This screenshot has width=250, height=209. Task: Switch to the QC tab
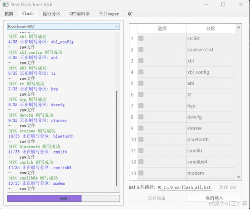tap(130, 14)
